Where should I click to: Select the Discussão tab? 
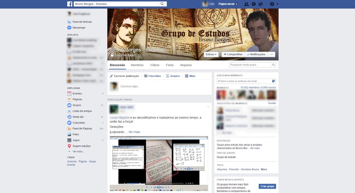117,65
